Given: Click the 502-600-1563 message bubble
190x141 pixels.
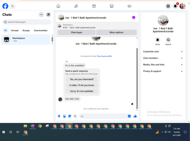Looking at the screenshot, I should tap(72, 99).
